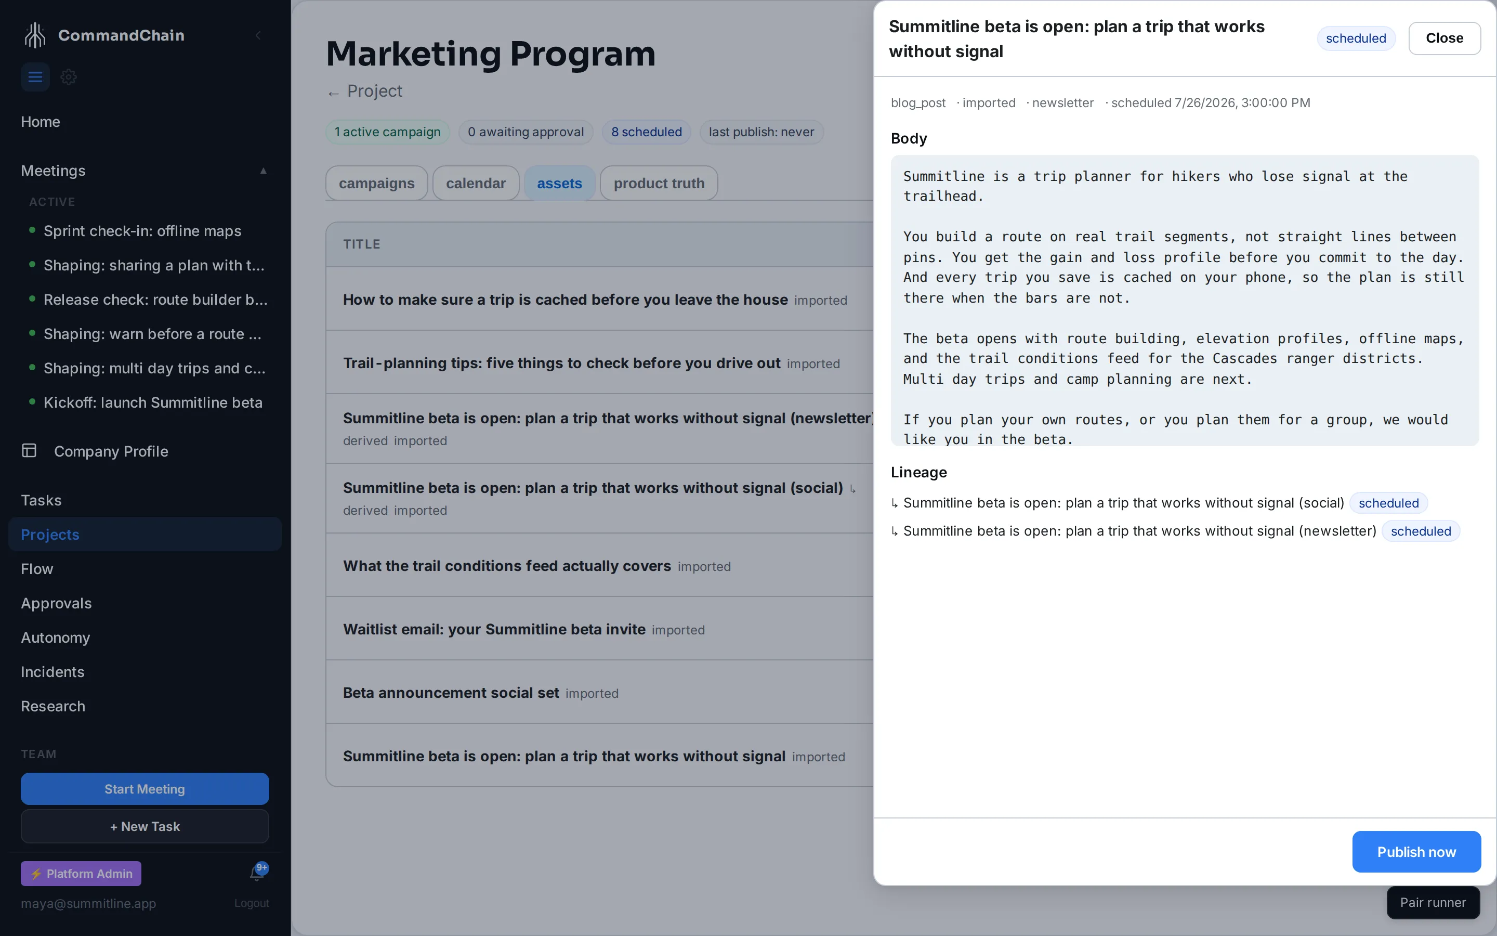
Task: Open the newsletter lineage item link
Action: pyautogui.click(x=1139, y=531)
